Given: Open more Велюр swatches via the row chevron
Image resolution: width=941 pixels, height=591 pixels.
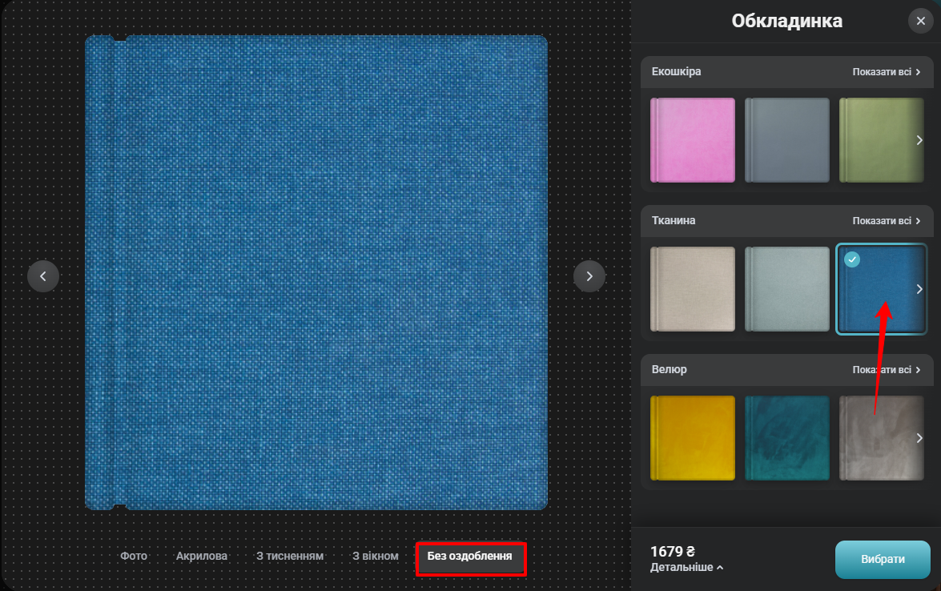Looking at the screenshot, I should click(x=919, y=438).
